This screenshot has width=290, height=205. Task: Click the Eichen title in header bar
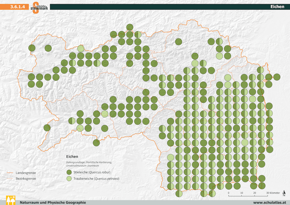point(277,7)
